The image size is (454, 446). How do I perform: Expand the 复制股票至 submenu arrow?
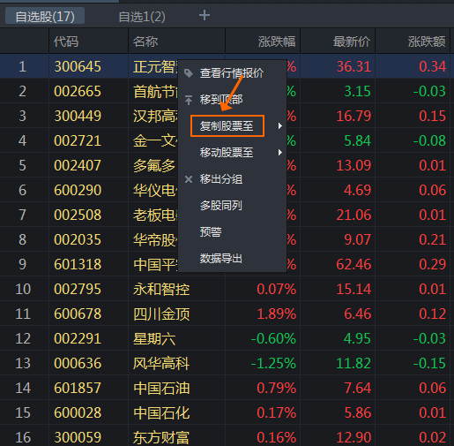pos(280,126)
